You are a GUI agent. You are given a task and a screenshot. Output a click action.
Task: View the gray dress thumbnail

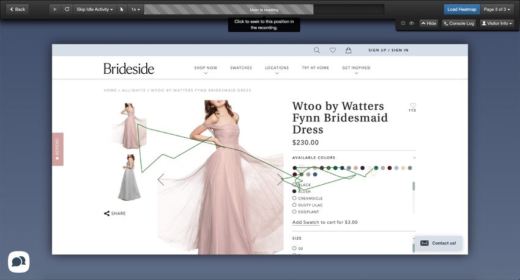point(129,178)
